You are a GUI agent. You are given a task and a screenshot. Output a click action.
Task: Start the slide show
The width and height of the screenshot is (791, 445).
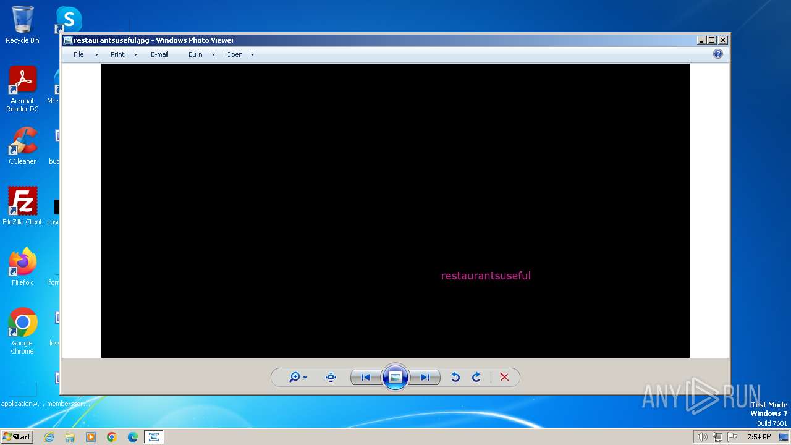coord(395,377)
